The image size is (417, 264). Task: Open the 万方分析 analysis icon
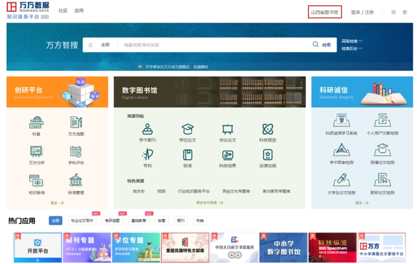click(36, 151)
